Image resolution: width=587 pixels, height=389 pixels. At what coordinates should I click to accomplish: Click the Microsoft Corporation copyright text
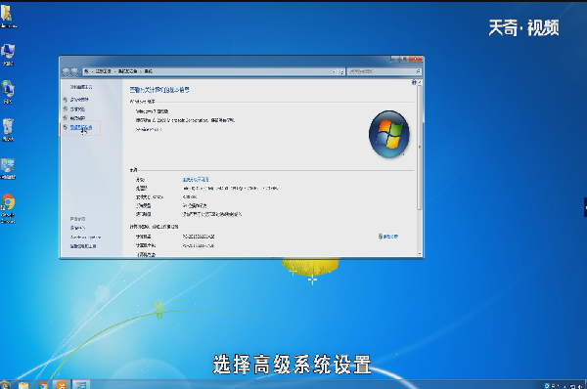tap(185, 120)
